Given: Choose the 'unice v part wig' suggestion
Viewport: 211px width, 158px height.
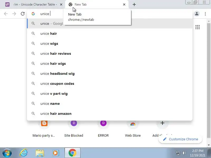Looking at the screenshot, I should click(x=110, y=93).
